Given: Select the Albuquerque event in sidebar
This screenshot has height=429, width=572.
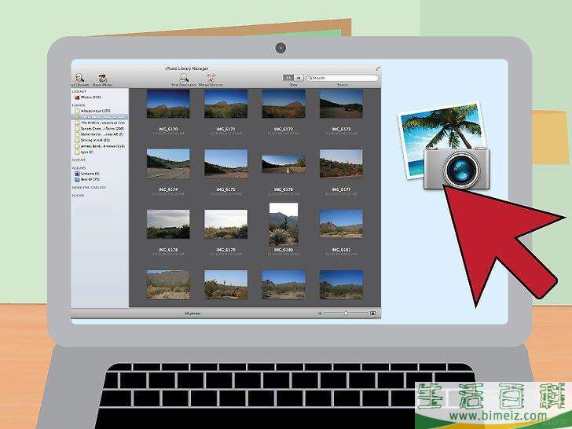Looking at the screenshot, I should (94, 111).
